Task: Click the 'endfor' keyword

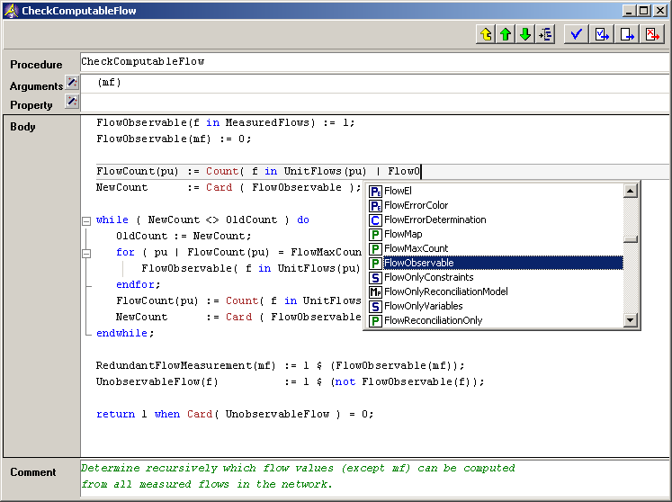Action: [x=138, y=284]
